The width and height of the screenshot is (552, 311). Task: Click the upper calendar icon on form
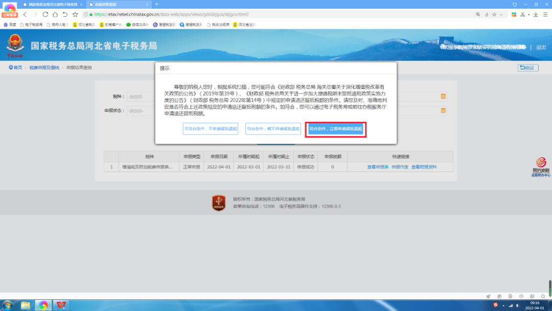point(443,97)
